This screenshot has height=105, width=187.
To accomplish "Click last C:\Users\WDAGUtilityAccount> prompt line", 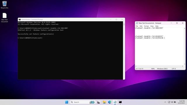I will pyautogui.click(x=30, y=38).
